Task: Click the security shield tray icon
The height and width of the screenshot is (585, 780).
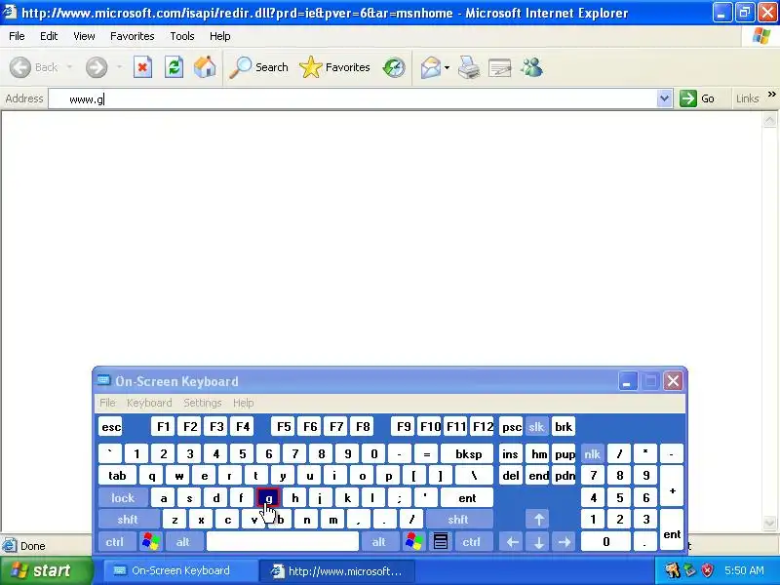Action: (x=707, y=570)
